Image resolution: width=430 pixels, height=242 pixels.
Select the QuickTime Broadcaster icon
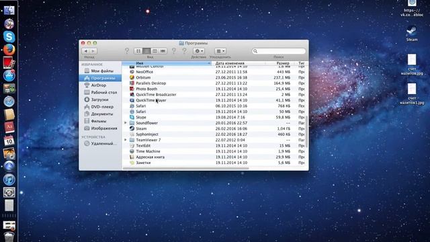[132, 94]
